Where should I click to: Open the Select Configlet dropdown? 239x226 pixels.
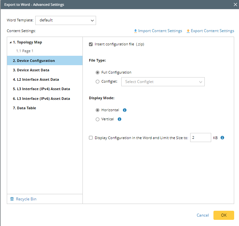pos(163,82)
